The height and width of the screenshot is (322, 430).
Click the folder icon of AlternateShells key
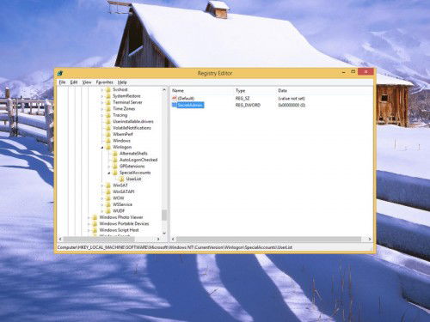pos(115,154)
